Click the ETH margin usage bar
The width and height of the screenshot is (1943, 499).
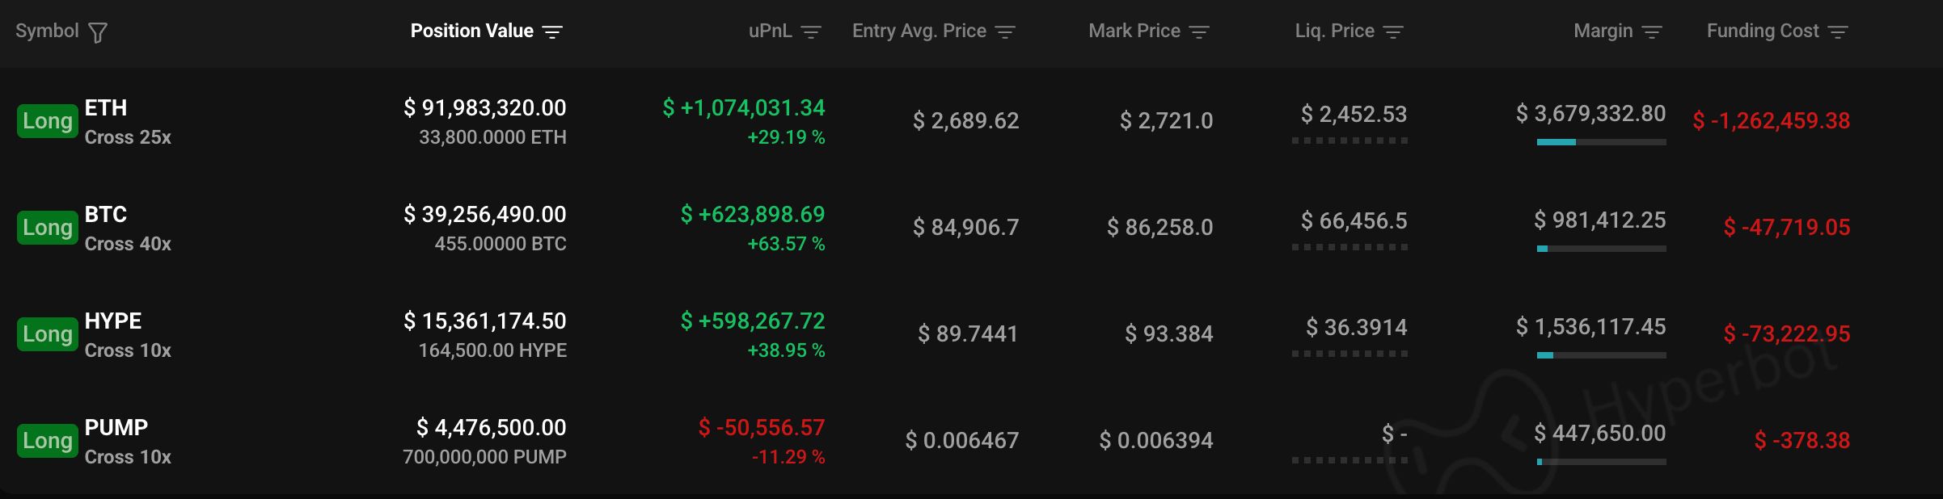pos(1601,142)
